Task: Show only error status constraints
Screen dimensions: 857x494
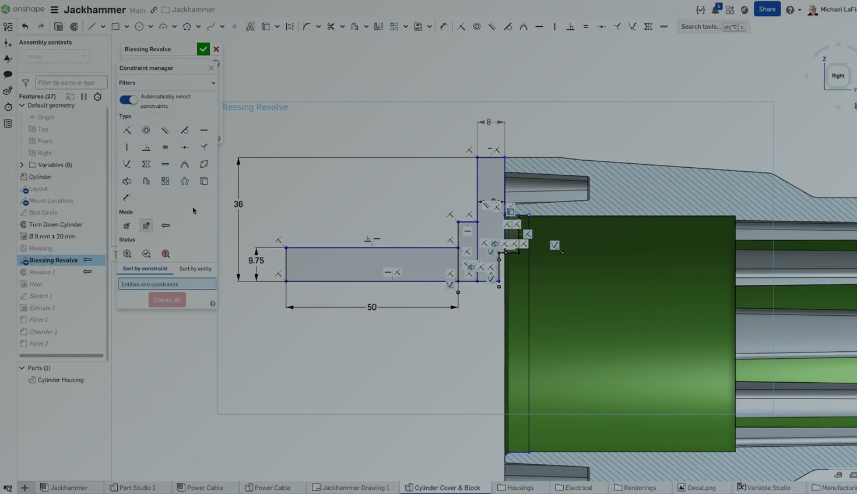Action: pyautogui.click(x=166, y=254)
